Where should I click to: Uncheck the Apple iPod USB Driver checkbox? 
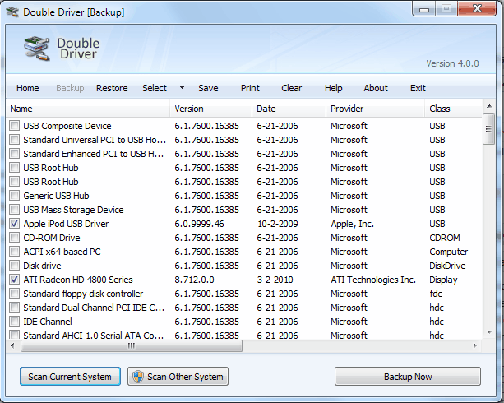click(15, 224)
